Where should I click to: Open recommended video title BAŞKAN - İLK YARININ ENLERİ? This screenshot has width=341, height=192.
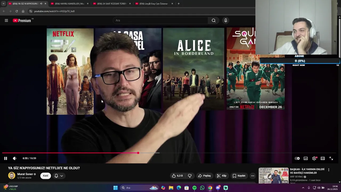click(307, 171)
